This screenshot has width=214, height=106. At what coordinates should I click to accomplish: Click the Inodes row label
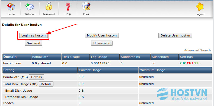(x=8, y=103)
